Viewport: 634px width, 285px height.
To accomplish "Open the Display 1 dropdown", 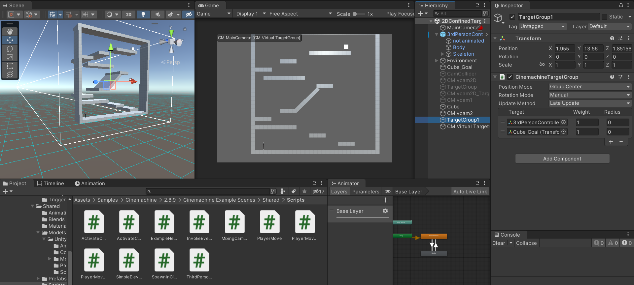I will (251, 14).
